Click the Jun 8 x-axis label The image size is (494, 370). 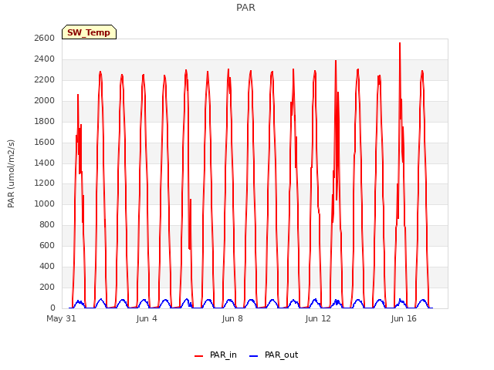coord(232,318)
